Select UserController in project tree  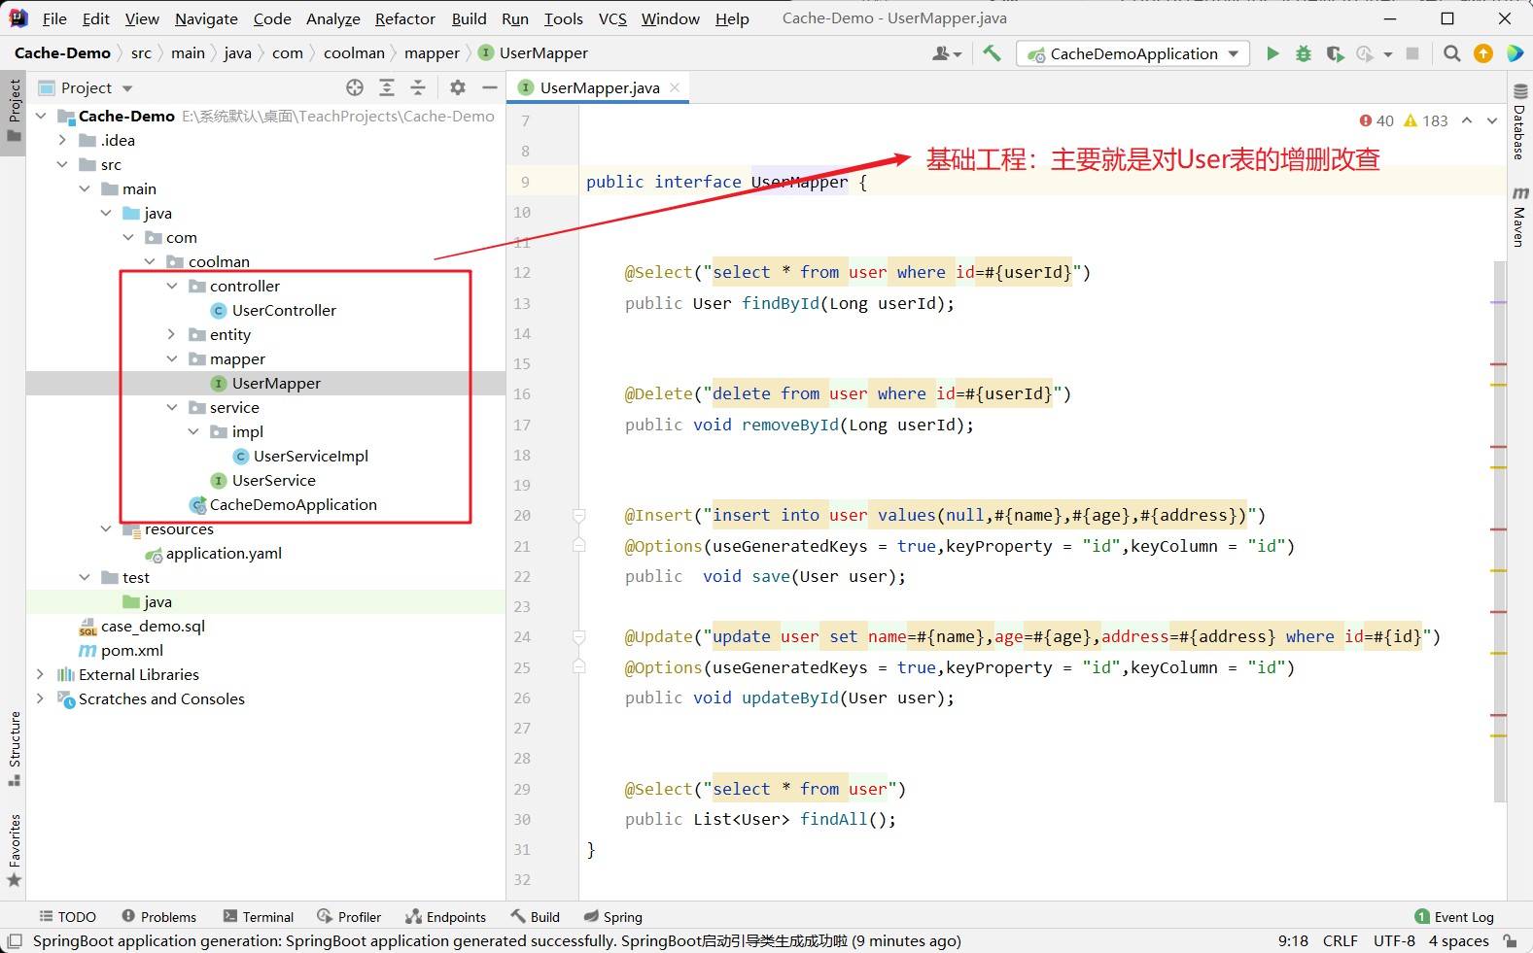tap(284, 310)
